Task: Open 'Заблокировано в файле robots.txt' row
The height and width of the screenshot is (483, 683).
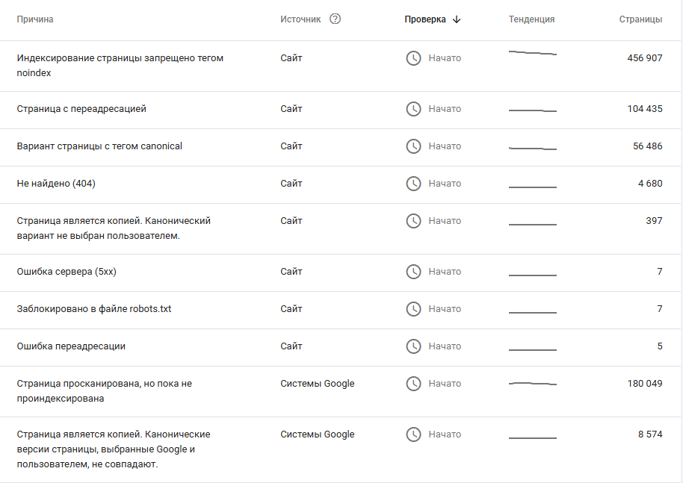Action: click(x=94, y=309)
